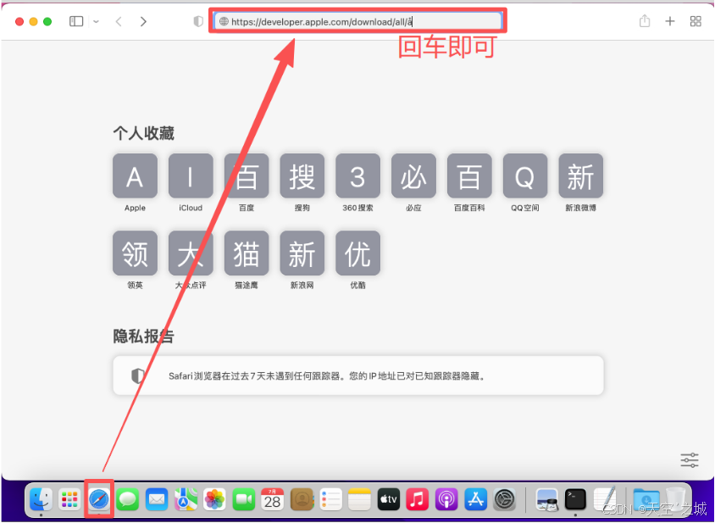The width and height of the screenshot is (715, 523).
Task: Click the globe icon in address bar
Action: (x=224, y=21)
